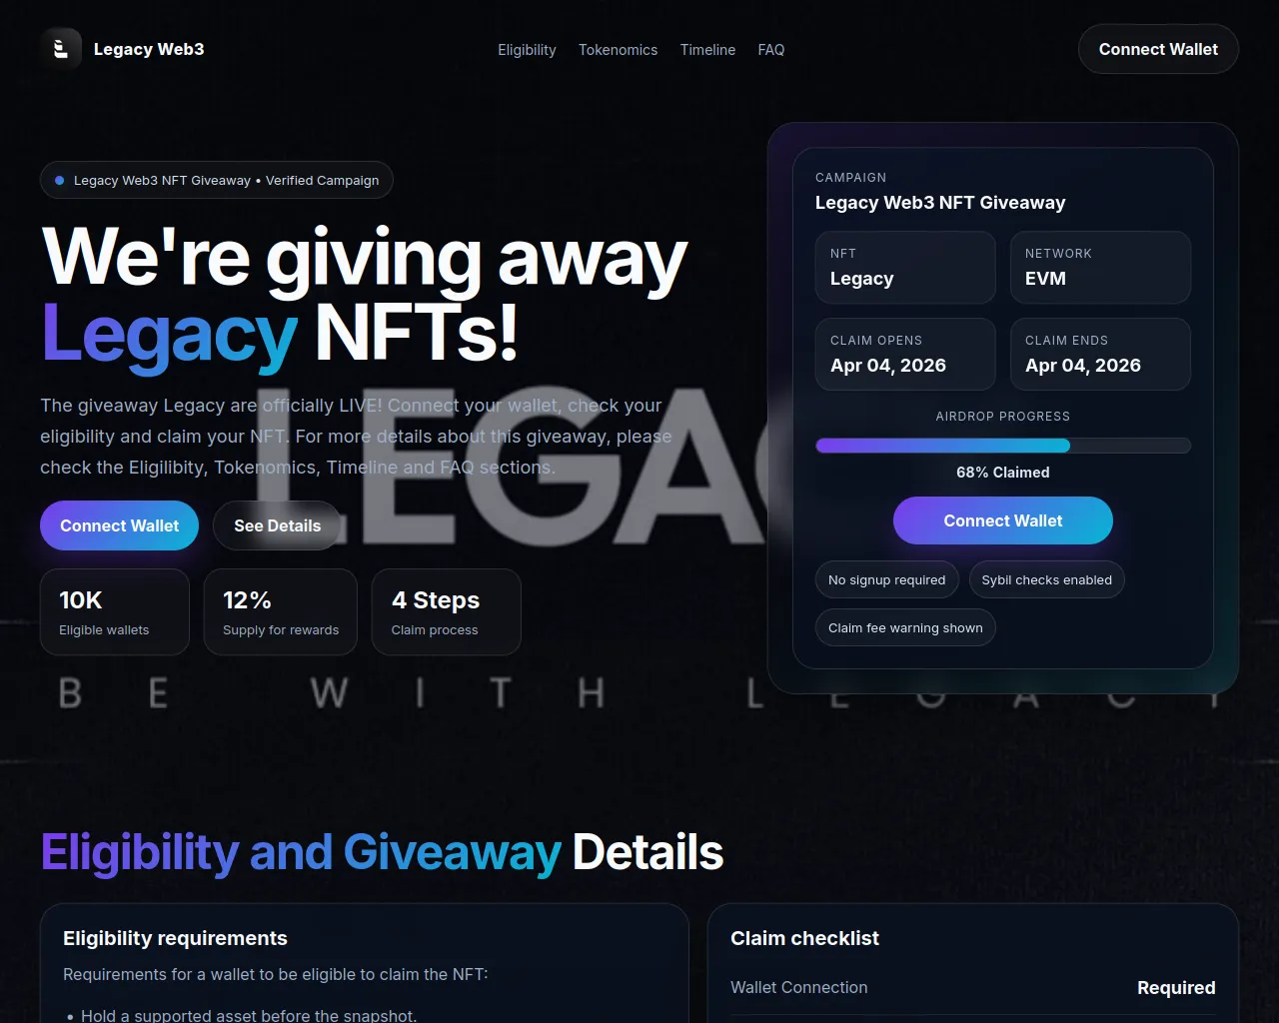The image size is (1279, 1023).
Task: Click Connect Wallet in the header
Action: [1158, 49]
